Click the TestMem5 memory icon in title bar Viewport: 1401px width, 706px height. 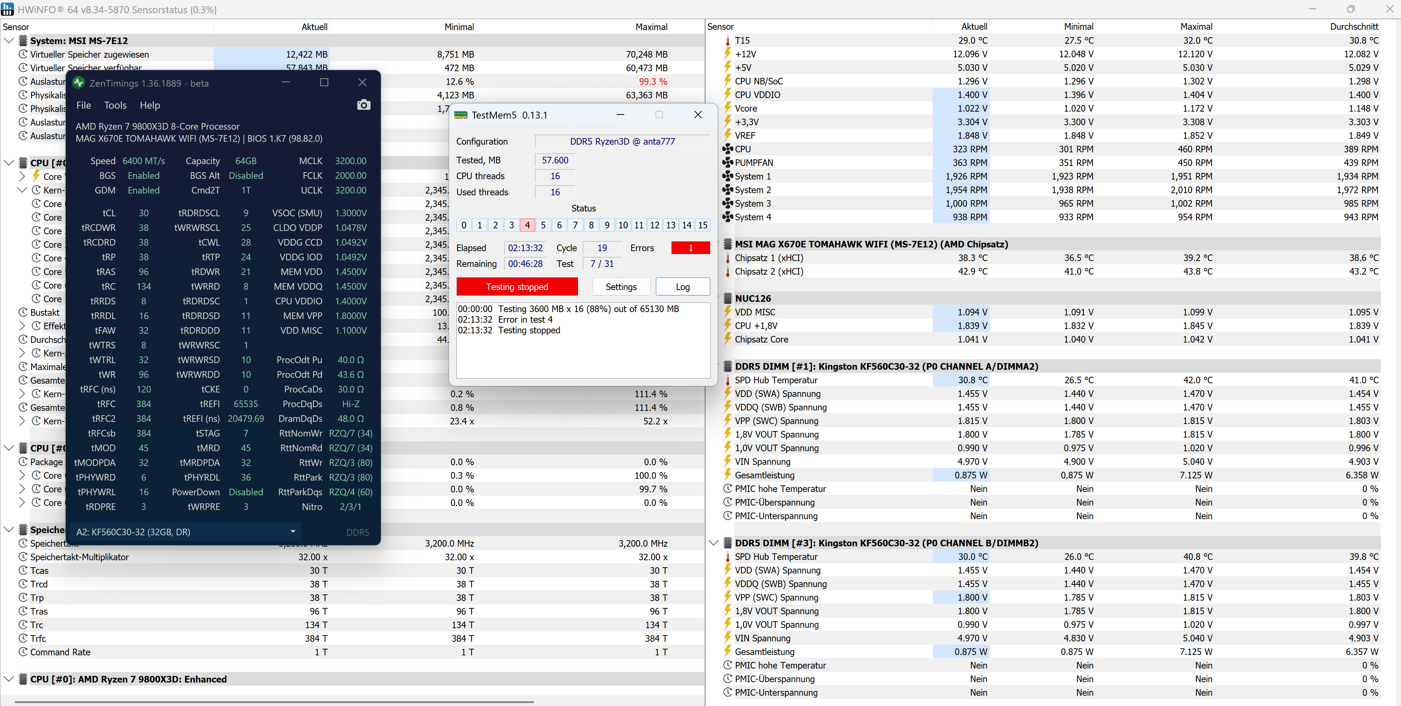pyautogui.click(x=461, y=115)
